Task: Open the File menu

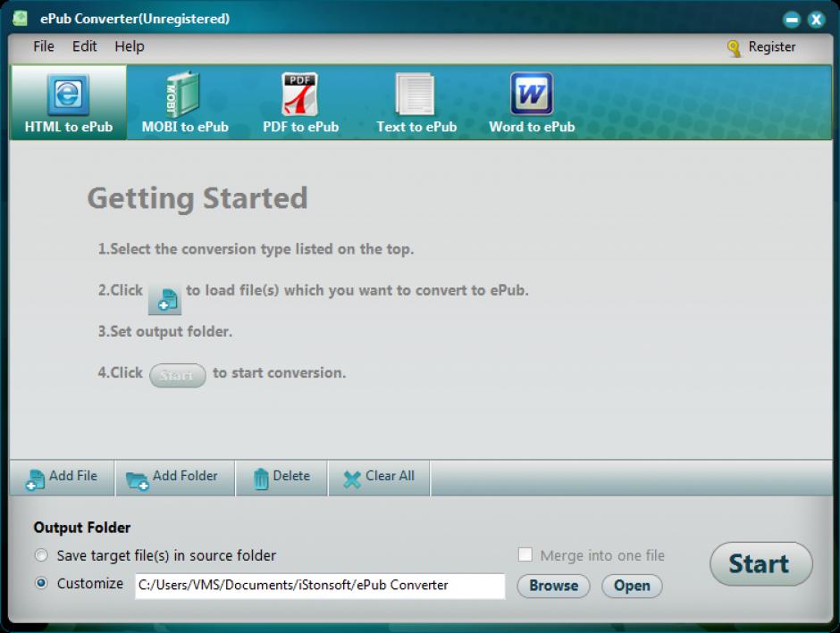Action: pos(44,46)
